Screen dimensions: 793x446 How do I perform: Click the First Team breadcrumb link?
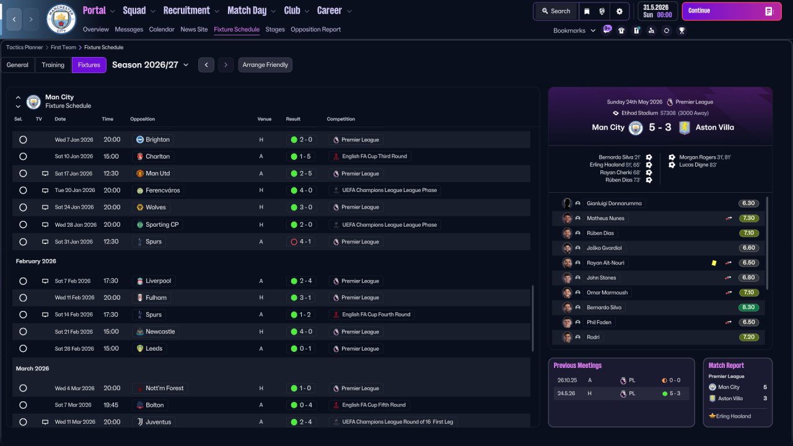tap(64, 47)
